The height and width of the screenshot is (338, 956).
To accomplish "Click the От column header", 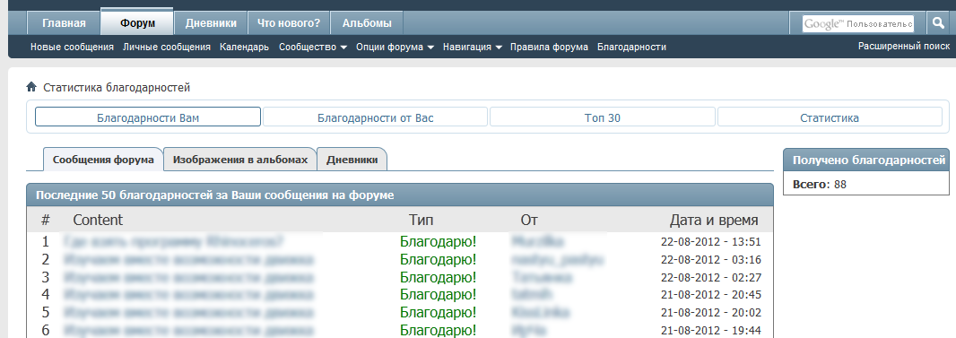I will click(529, 220).
